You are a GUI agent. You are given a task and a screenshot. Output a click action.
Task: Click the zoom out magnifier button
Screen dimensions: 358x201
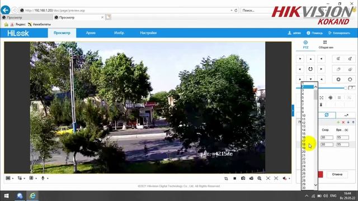coord(338,59)
